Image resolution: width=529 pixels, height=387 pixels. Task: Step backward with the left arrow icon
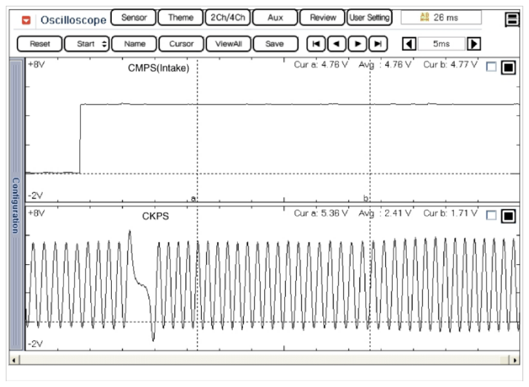337,44
